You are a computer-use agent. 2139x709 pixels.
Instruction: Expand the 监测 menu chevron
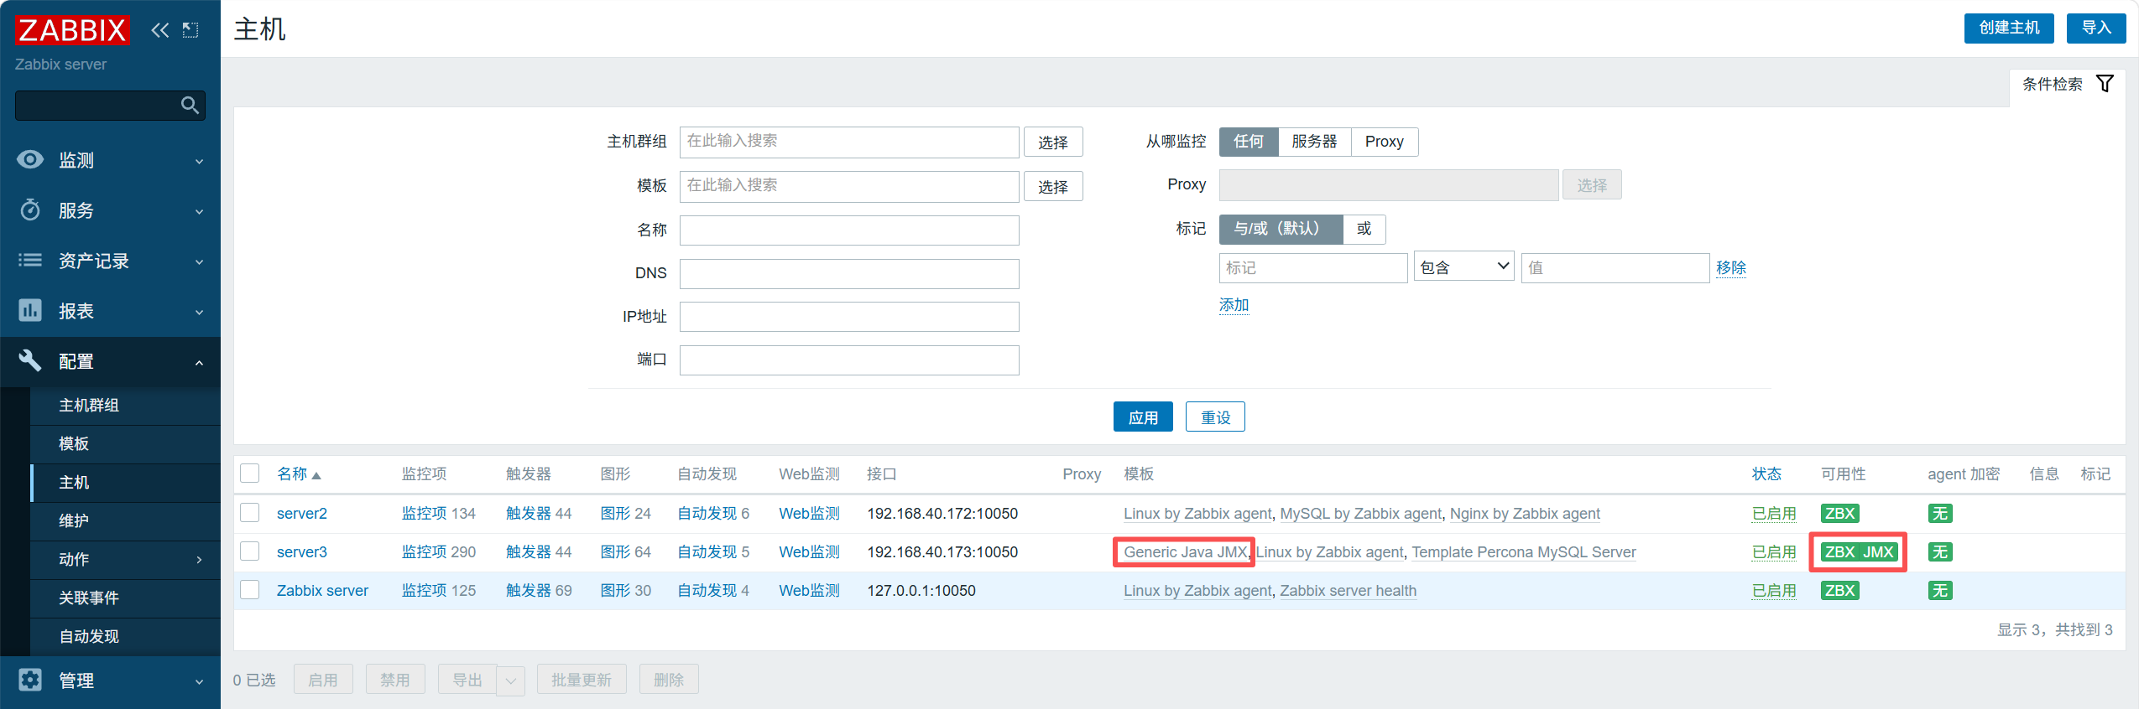coord(199,161)
